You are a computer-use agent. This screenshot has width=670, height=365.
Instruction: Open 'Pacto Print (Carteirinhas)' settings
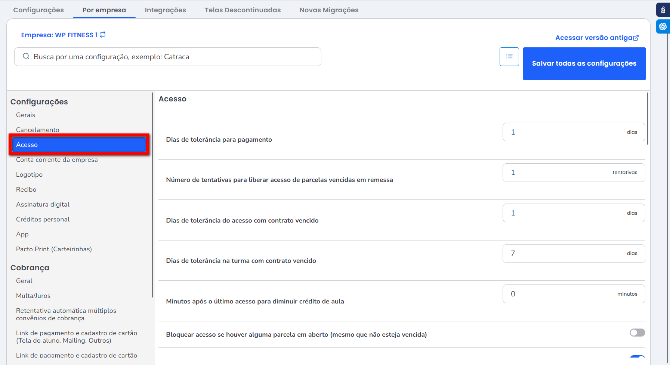(54, 249)
